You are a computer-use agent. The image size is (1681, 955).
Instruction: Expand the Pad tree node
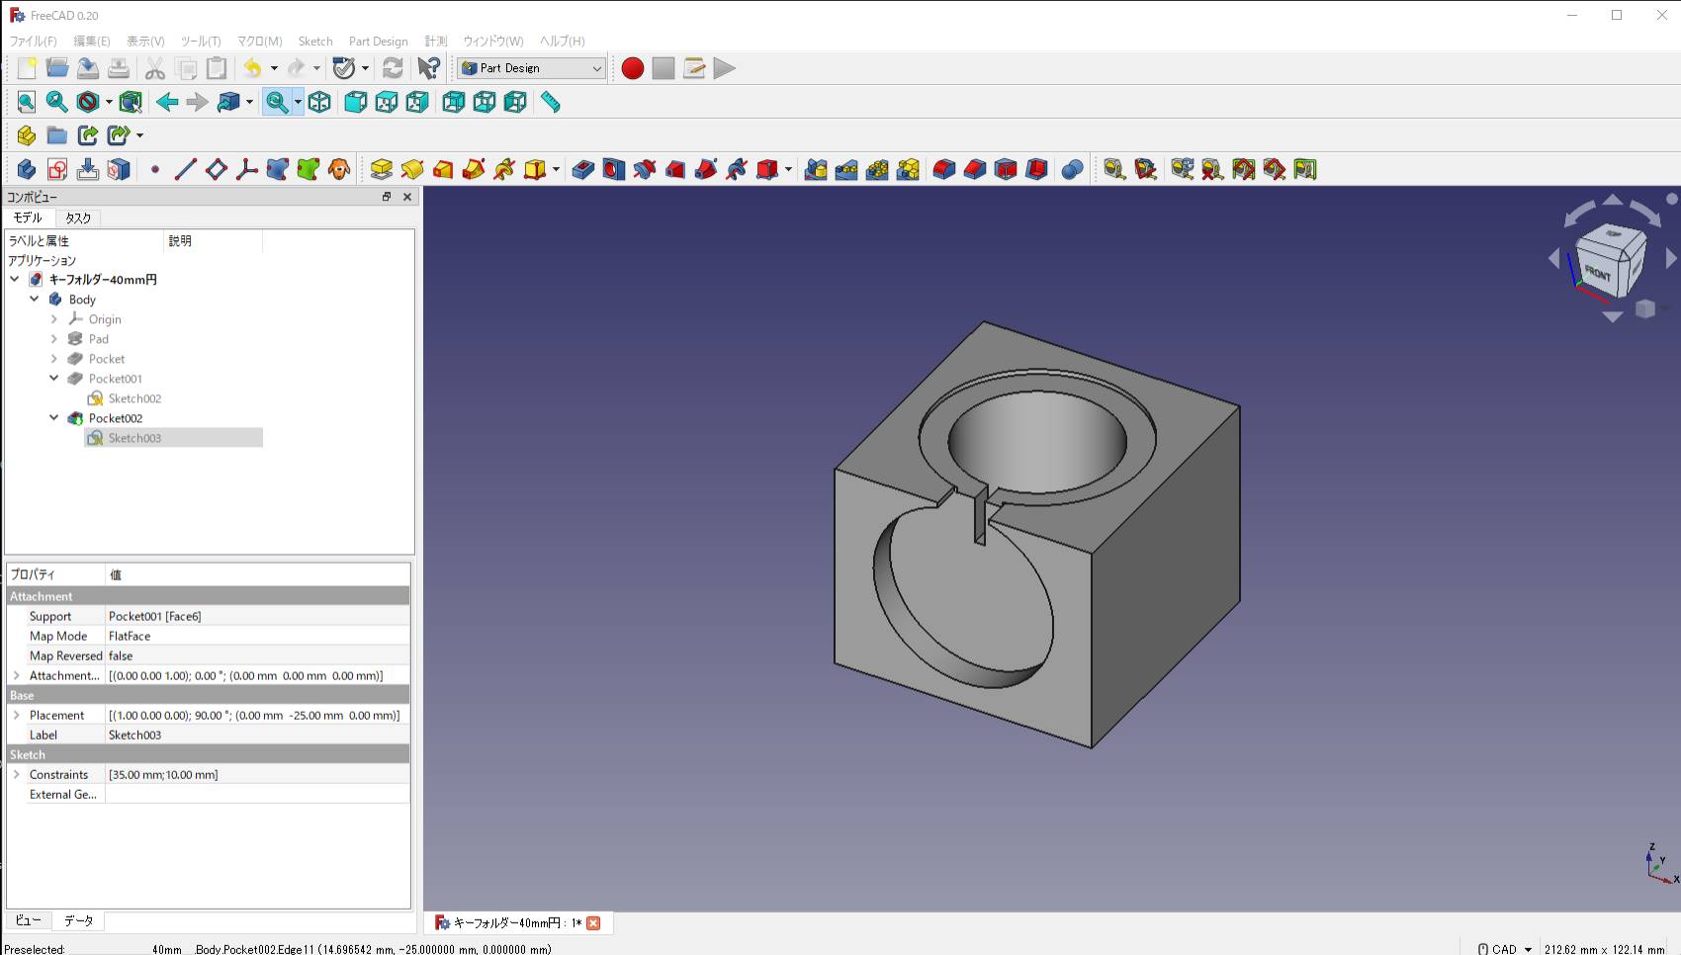(x=54, y=338)
